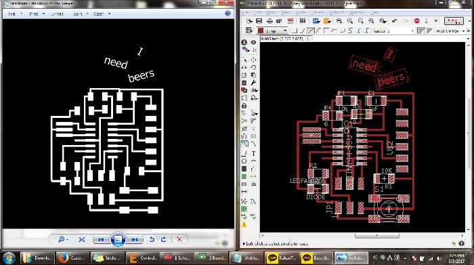Open the File menu in EAGLE

point(245,12)
